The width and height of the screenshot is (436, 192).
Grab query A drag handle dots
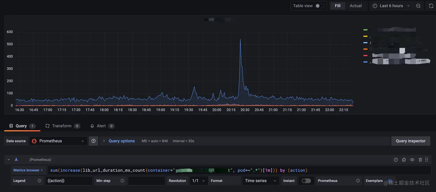click(x=426, y=160)
